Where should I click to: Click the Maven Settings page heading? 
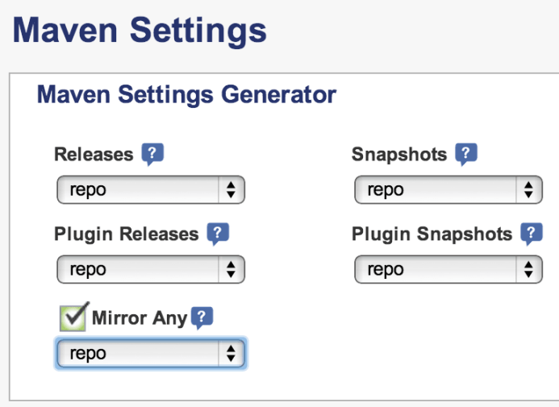pyautogui.click(x=140, y=31)
